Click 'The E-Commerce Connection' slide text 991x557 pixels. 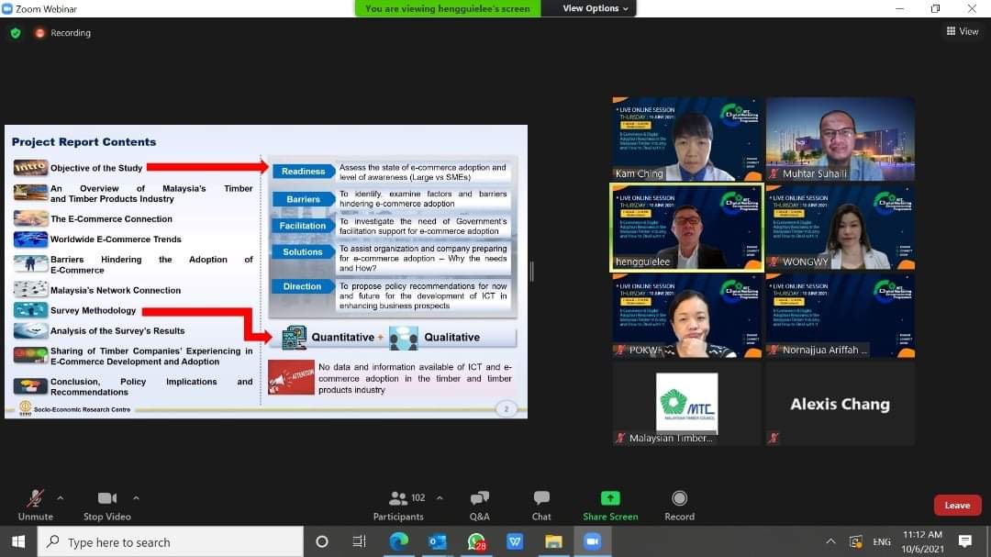pyautogui.click(x=111, y=218)
